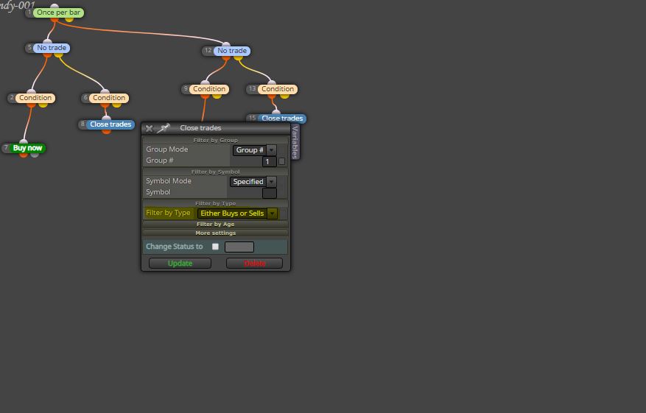Click the yellow output connector of Condition 2
Screen dimensions: 646x413
43,105
